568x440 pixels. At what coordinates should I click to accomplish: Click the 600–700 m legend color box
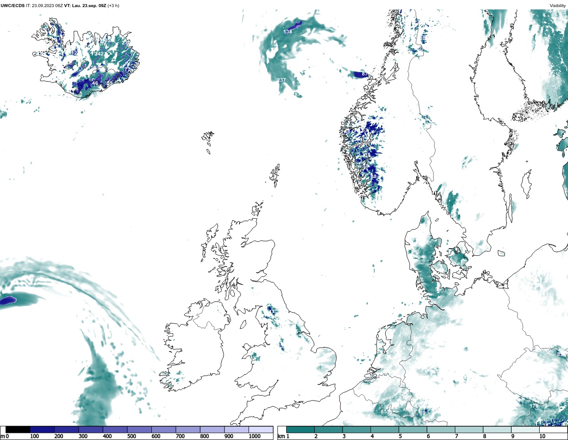coord(163,429)
